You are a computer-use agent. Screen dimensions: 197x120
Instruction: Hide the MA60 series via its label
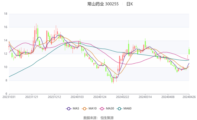tap(127, 109)
